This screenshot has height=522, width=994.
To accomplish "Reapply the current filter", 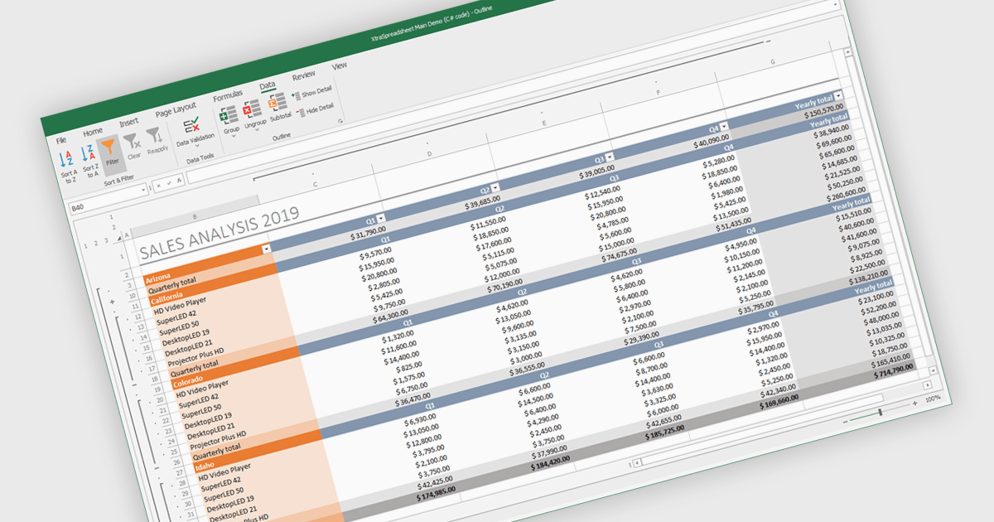I will coord(155,141).
